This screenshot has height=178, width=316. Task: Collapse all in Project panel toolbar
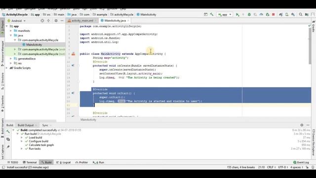point(48,21)
